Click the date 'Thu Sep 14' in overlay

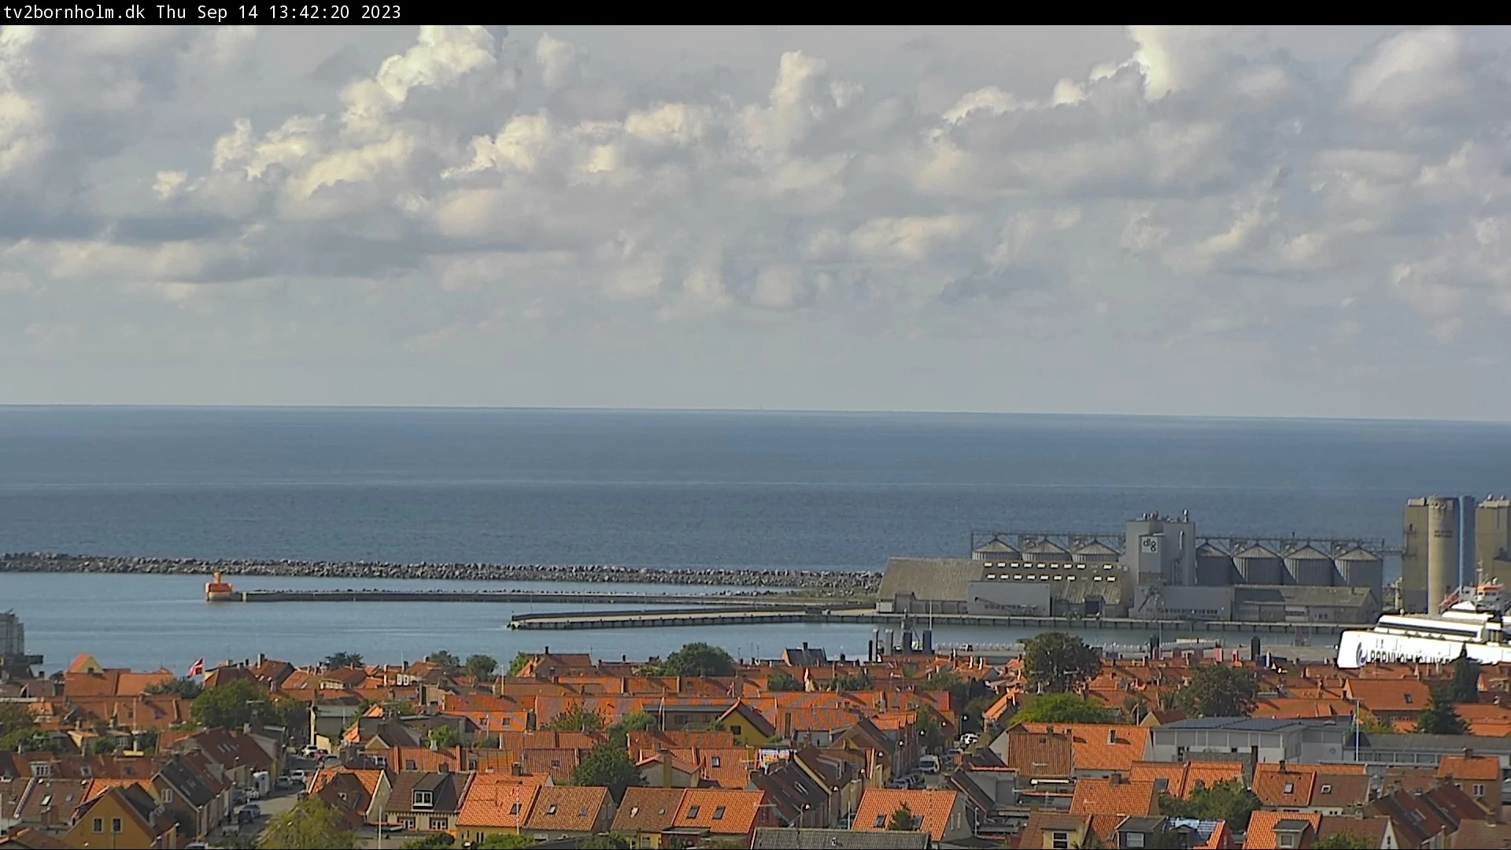207,12
